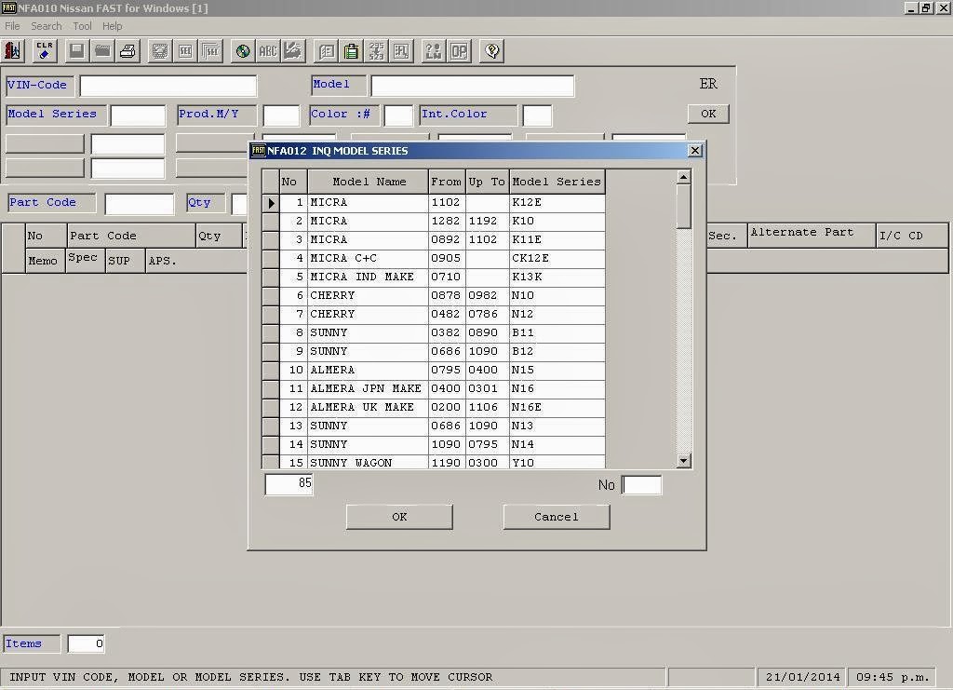Click the question mark person icon
The height and width of the screenshot is (690, 953).
click(x=434, y=51)
